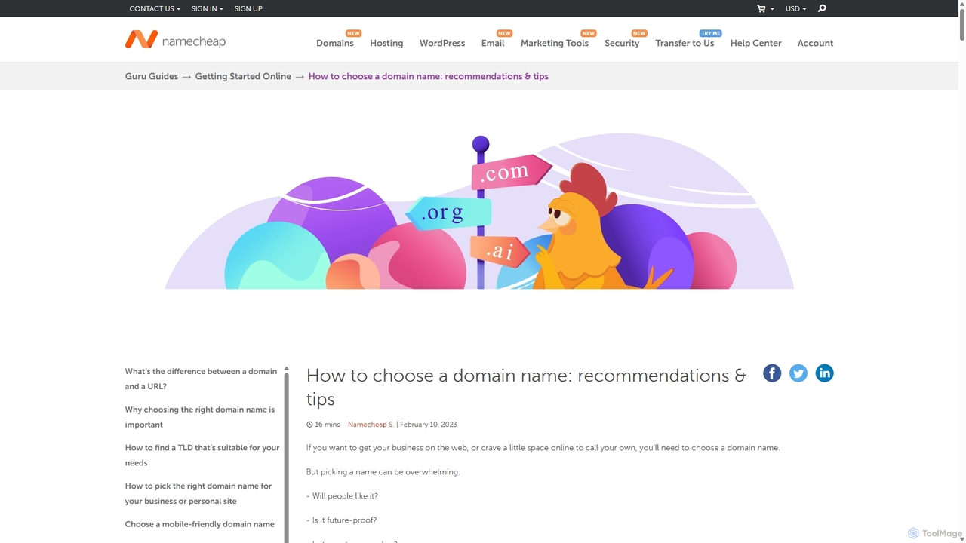Jump to 'Why choosing the right domain name' section
This screenshot has height=543, width=966.
[200, 417]
